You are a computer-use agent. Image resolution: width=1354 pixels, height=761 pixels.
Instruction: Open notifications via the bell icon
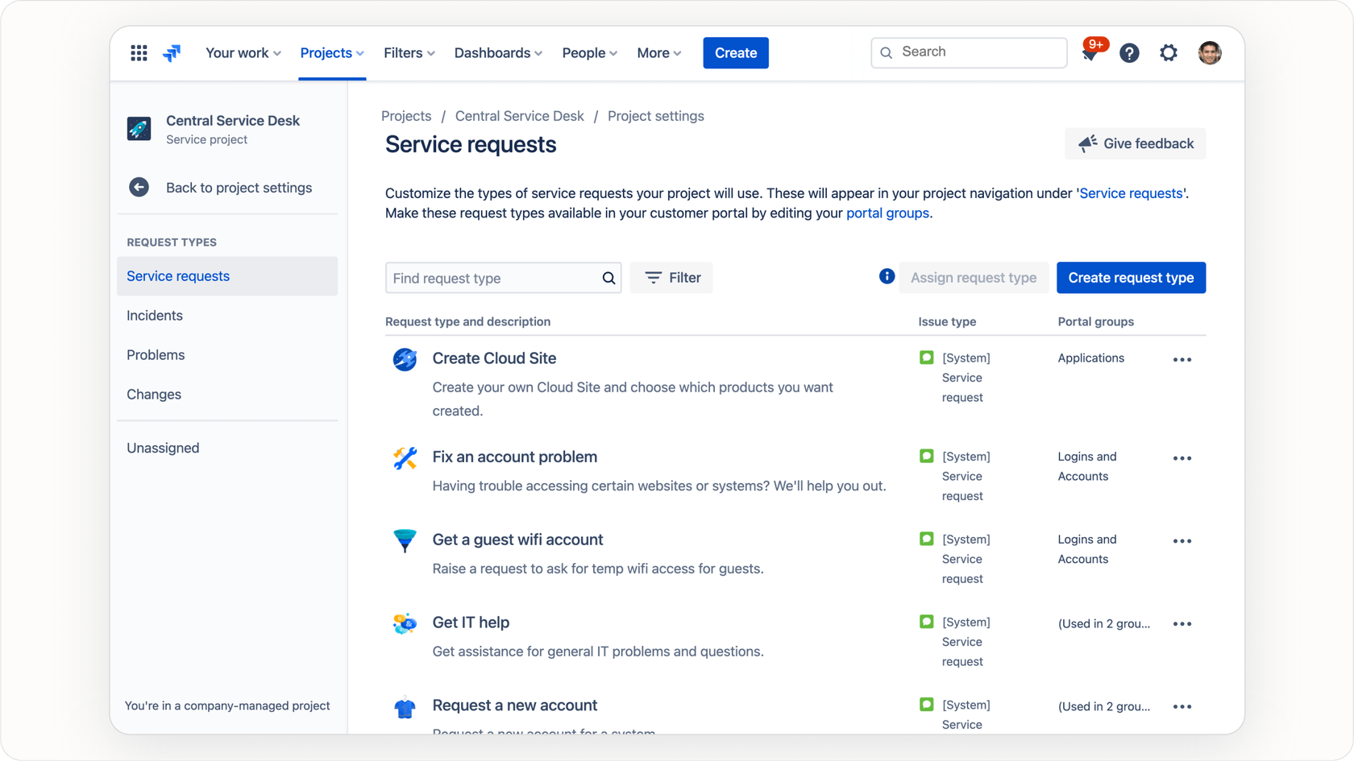point(1089,52)
